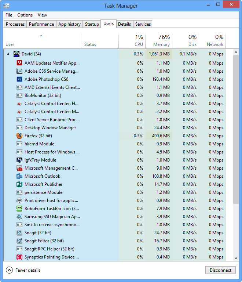
Task: Click the Microsoft Management Console toolbox icon
Action: click(19, 168)
